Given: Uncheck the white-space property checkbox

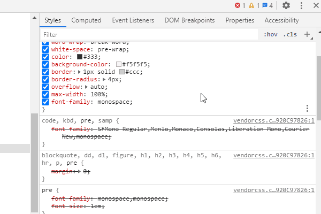Looking at the screenshot, I should [x=45, y=49].
